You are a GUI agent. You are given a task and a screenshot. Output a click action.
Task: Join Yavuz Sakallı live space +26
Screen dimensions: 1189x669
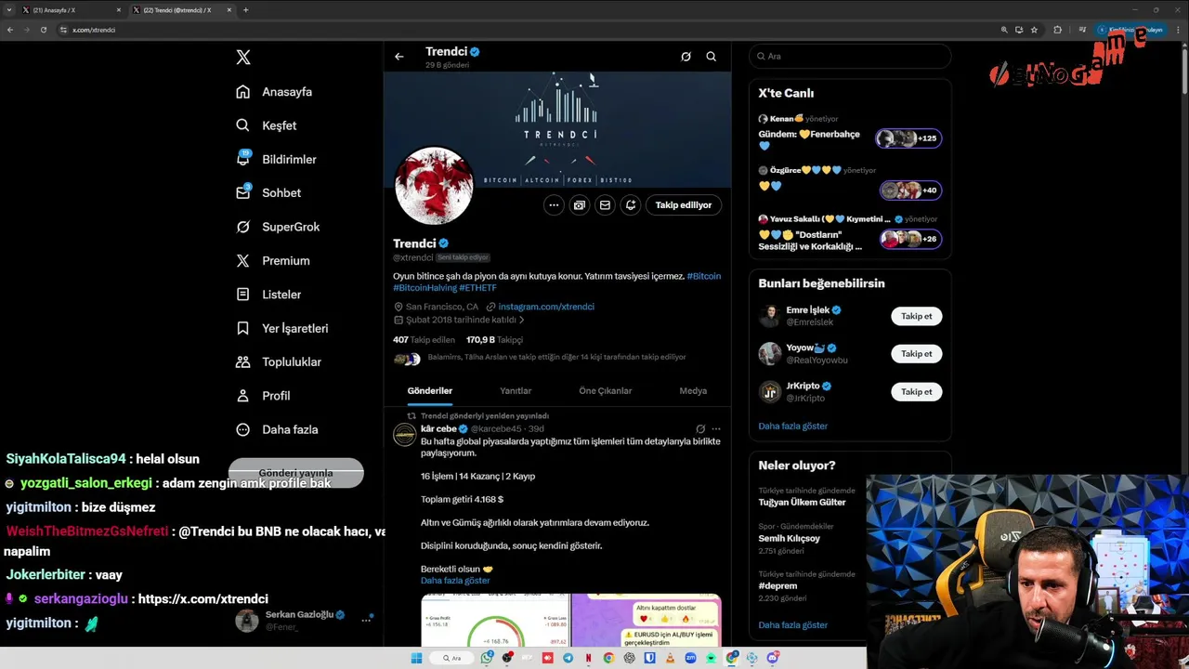click(911, 239)
